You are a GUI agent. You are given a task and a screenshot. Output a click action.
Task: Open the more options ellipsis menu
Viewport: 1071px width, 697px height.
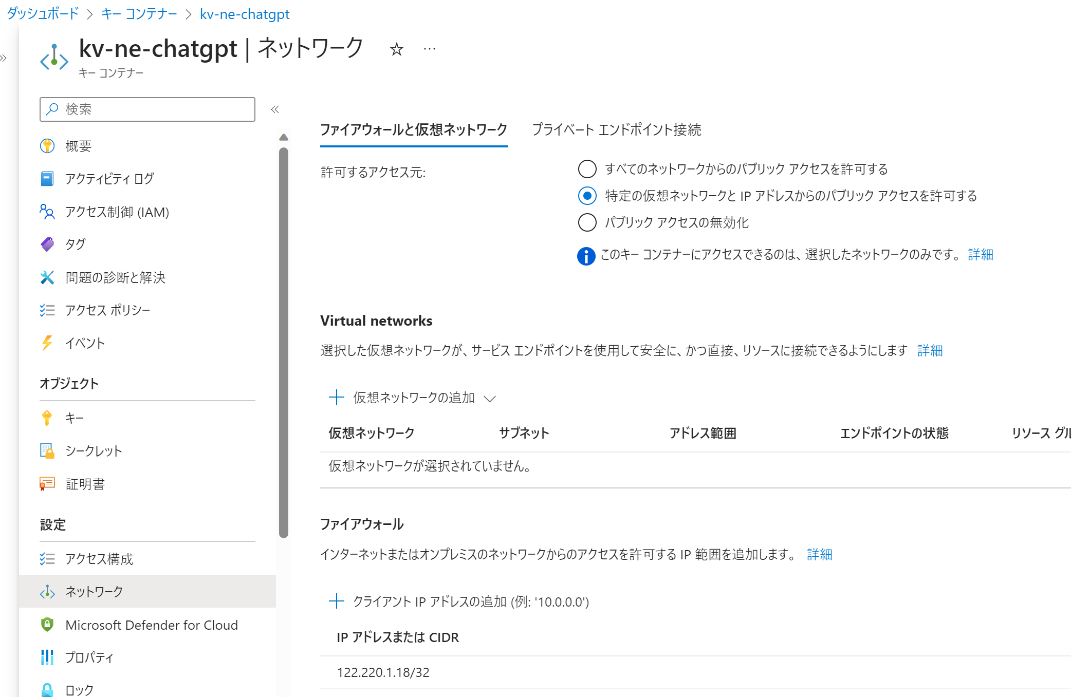point(430,49)
